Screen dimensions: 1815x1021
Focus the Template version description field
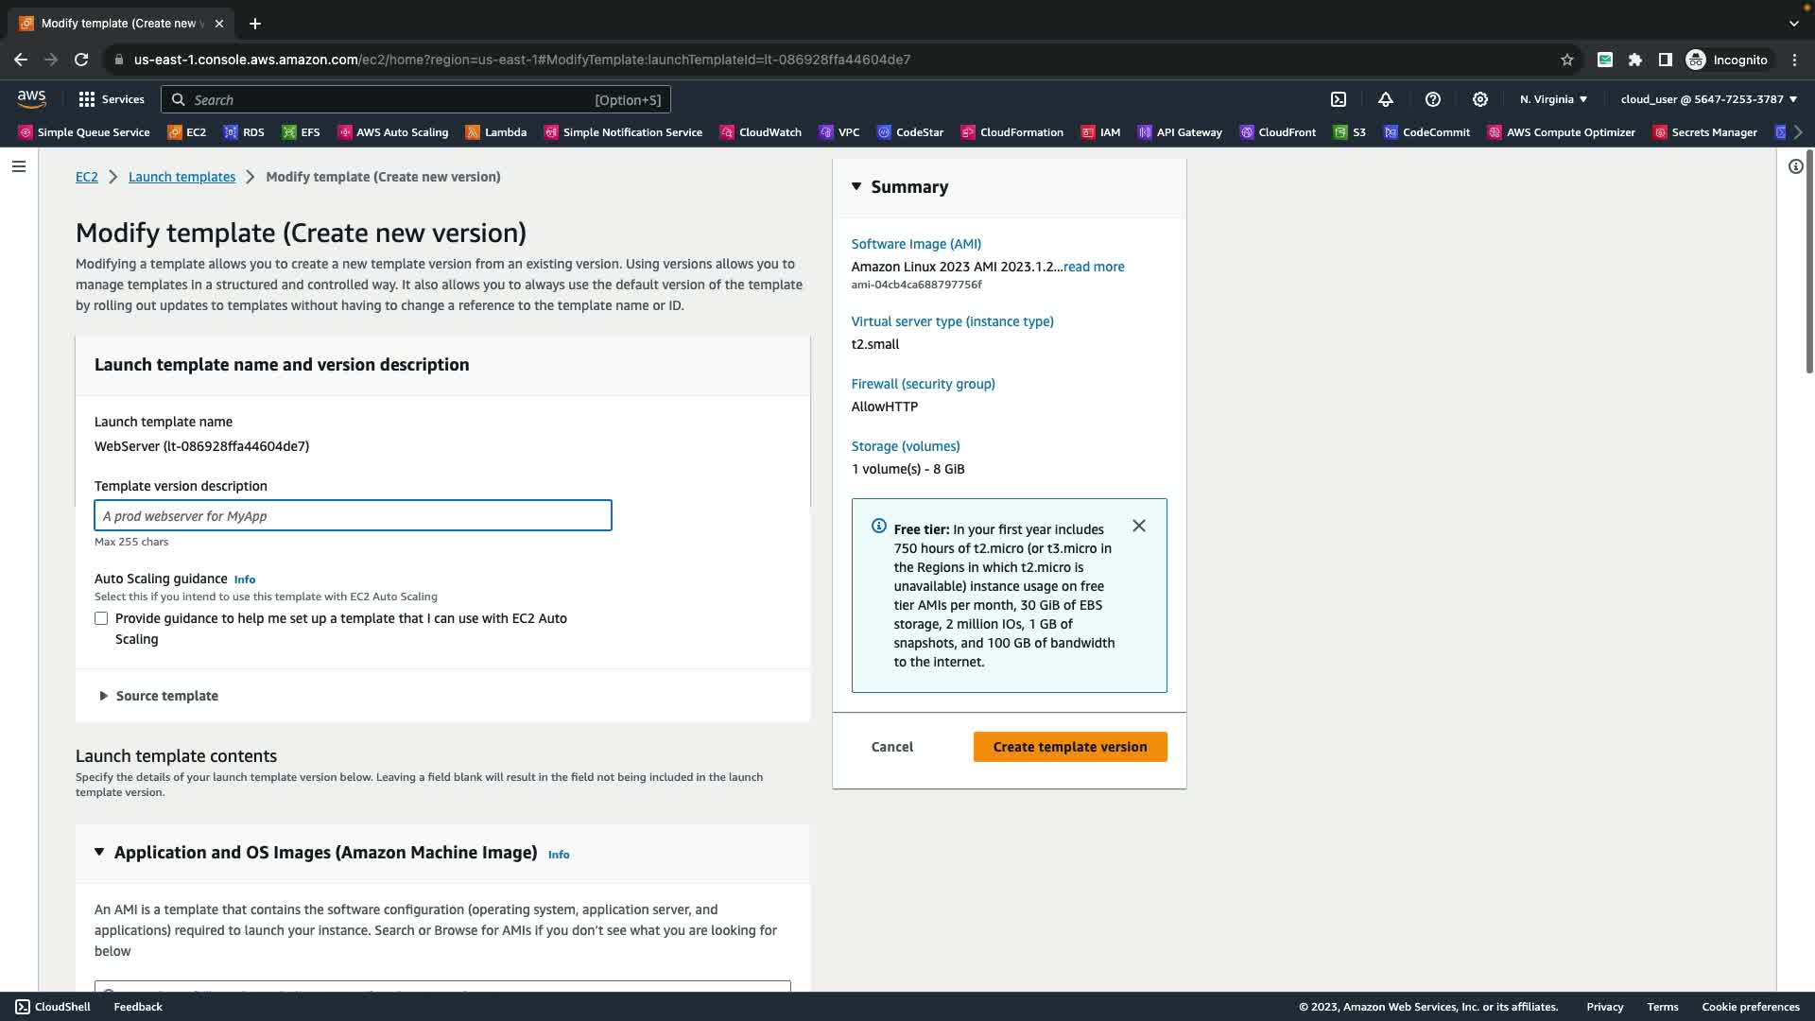(x=353, y=516)
